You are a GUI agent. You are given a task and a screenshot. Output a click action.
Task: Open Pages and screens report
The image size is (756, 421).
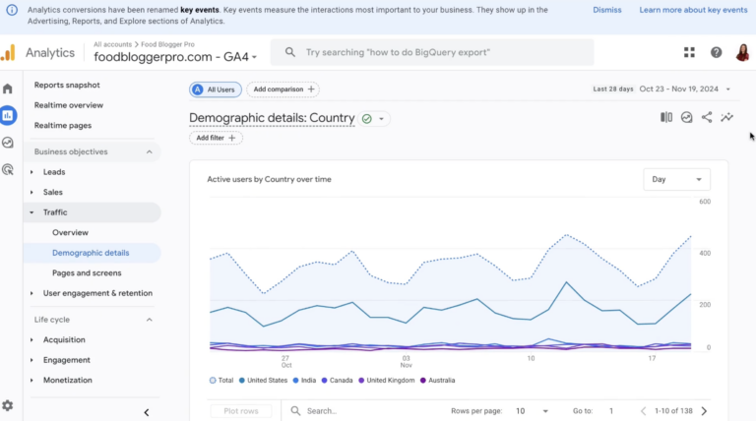(x=87, y=273)
